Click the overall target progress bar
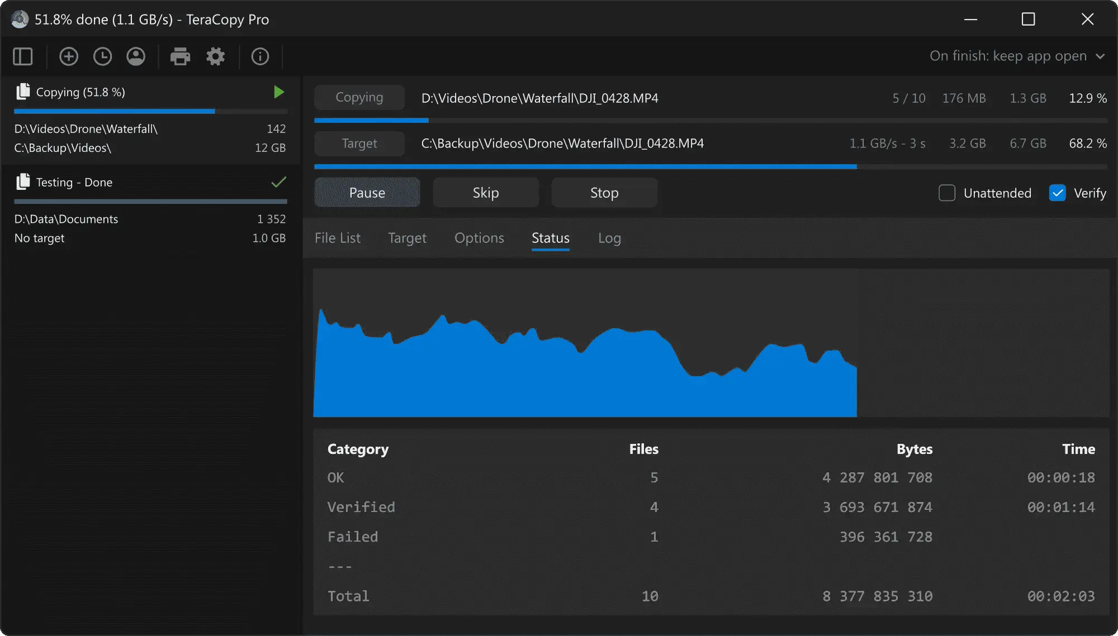Screen dimensions: 1118x636 coord(710,166)
